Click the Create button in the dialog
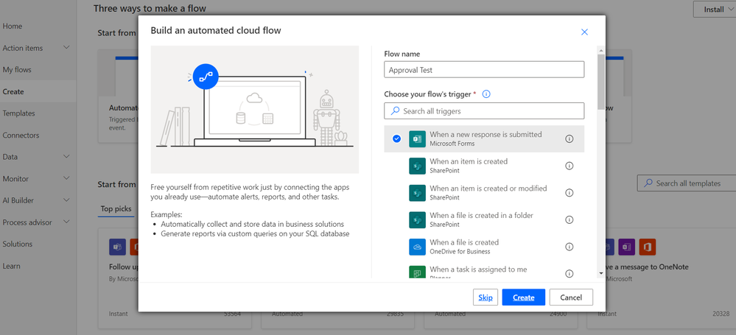Image resolution: width=736 pixels, height=335 pixels. [x=523, y=297]
